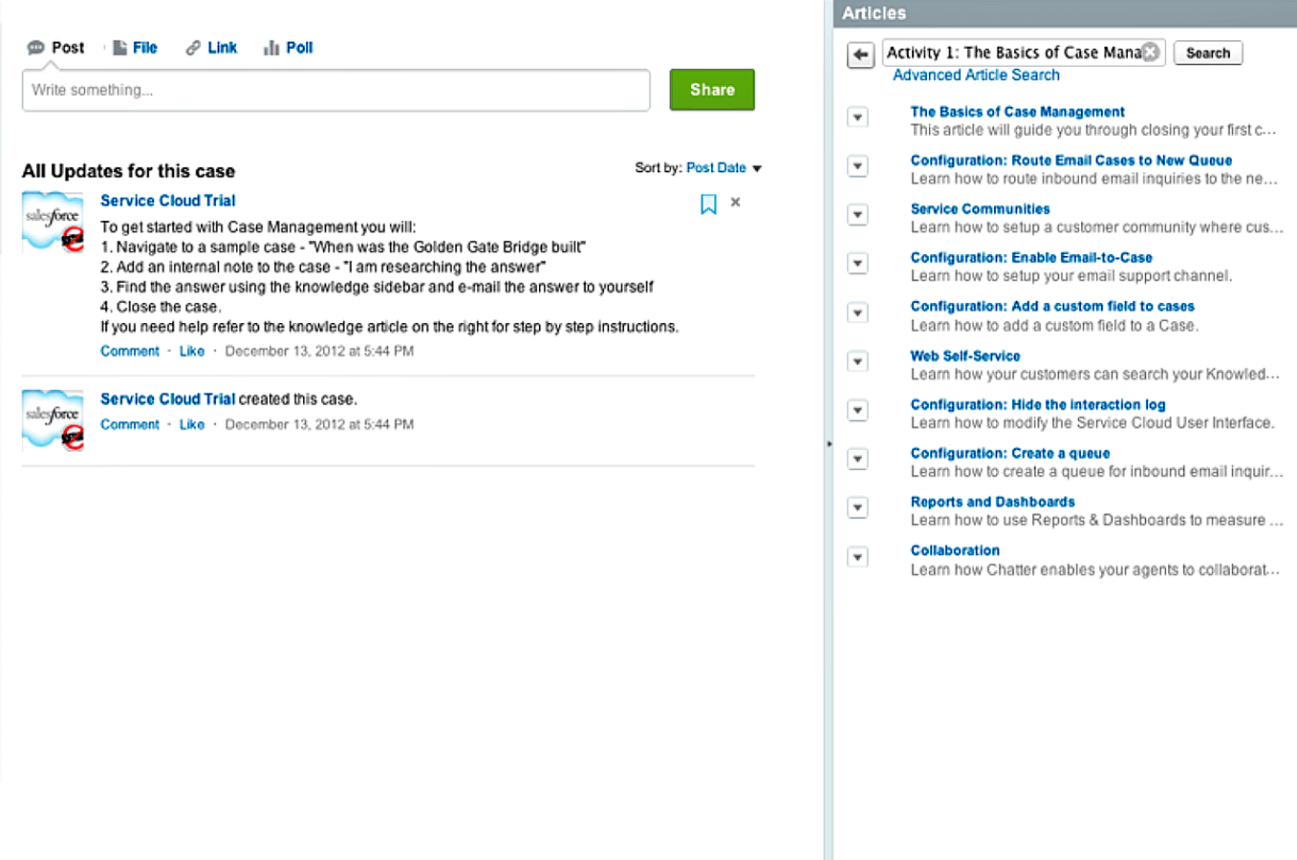
Task: Switch to the File tab
Action: [x=135, y=48]
